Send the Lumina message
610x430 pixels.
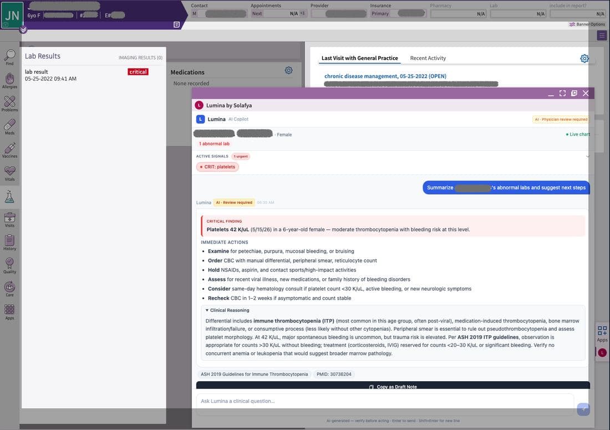(583, 409)
